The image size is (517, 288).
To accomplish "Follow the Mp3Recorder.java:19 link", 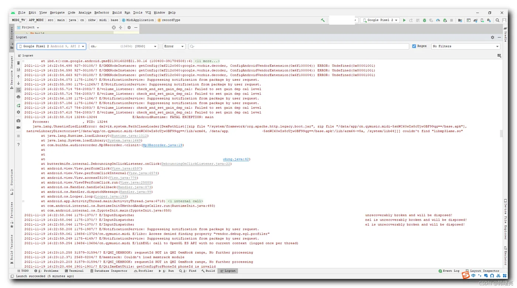I will coord(163,145).
